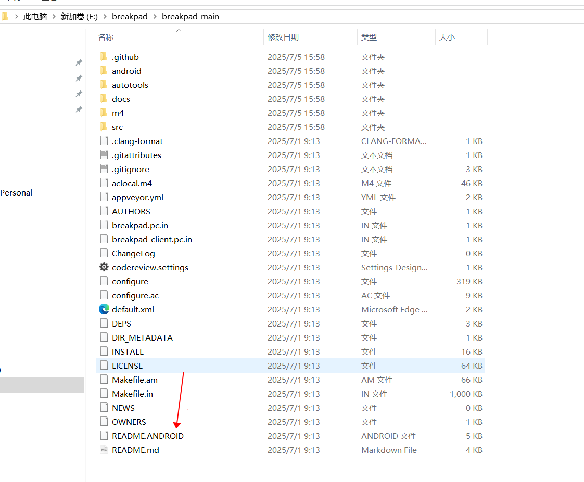Click the ChangeLog file icon

(104, 253)
